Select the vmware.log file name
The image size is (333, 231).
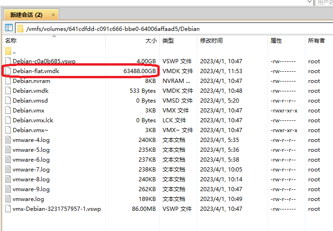point(28,199)
